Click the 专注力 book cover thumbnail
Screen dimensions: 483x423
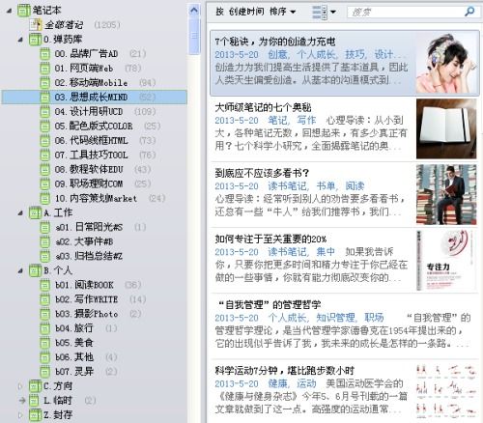(446, 261)
